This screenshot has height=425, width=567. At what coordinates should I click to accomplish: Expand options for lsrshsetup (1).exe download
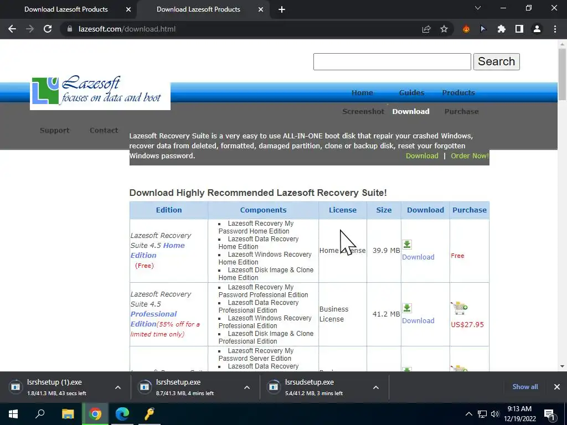tap(118, 387)
